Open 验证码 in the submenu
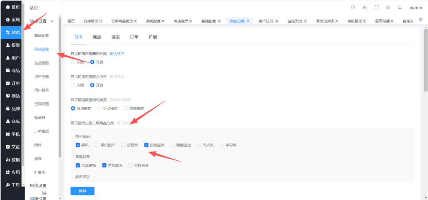 click(x=40, y=118)
